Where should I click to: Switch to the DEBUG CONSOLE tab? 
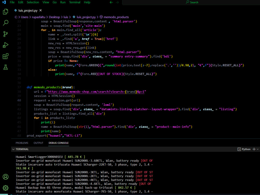(x=58, y=143)
